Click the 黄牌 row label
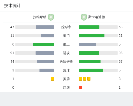This screenshot has height=106, width=133. pos(66,79)
